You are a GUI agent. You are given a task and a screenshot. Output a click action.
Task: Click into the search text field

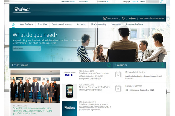[152, 2]
